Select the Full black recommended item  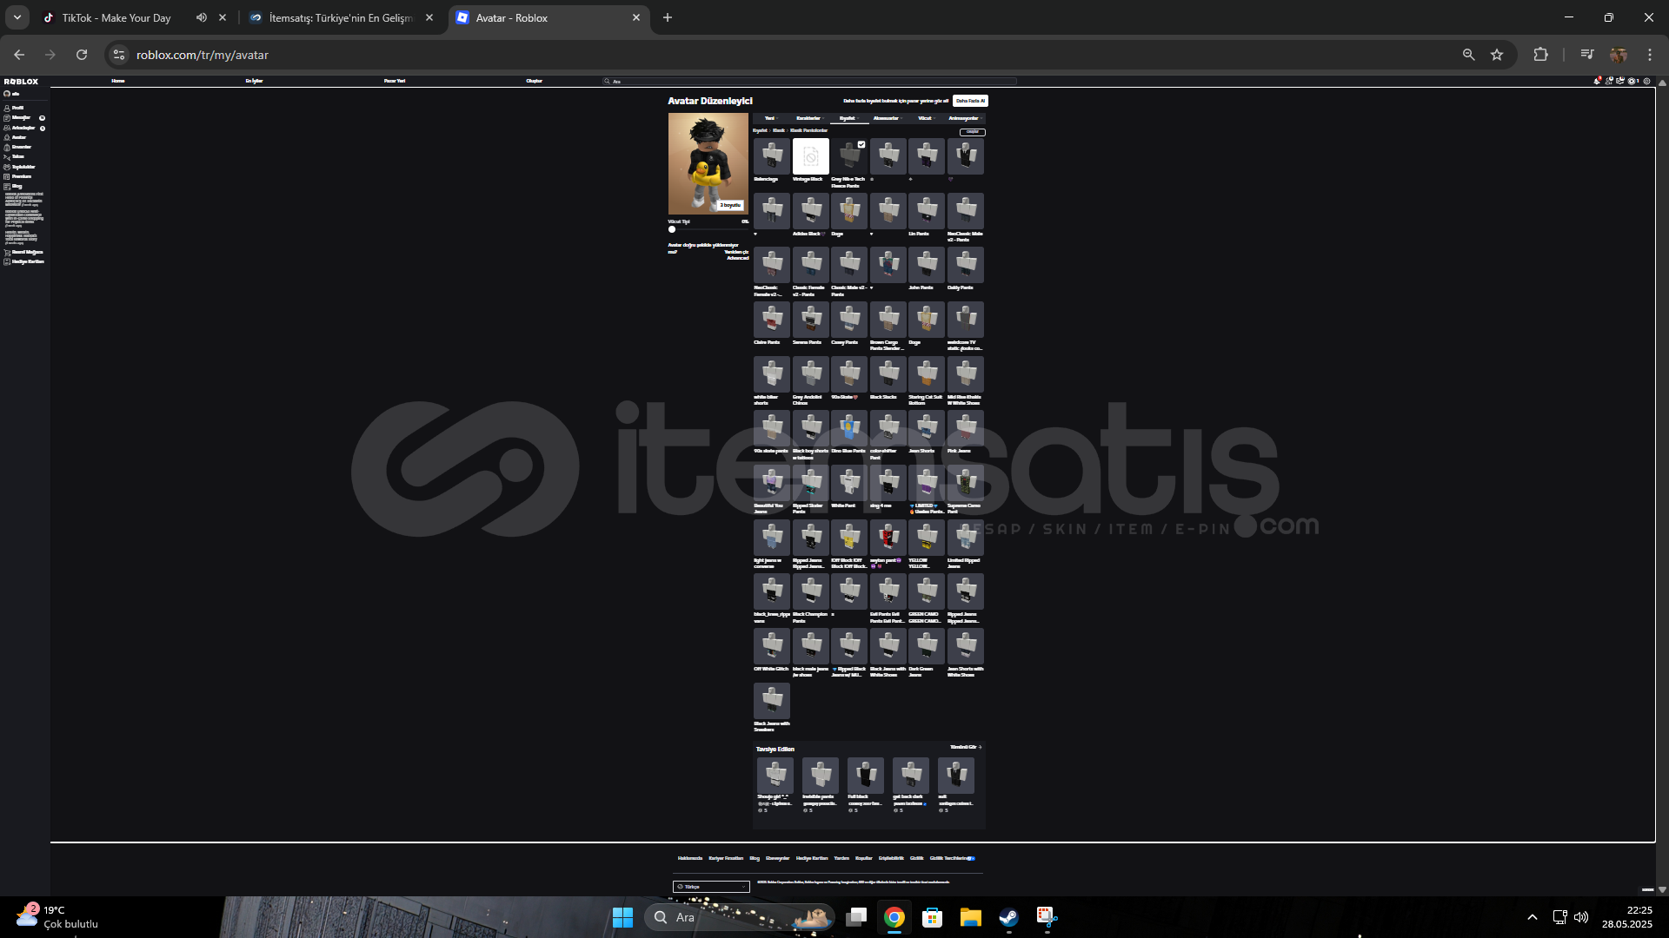866,776
